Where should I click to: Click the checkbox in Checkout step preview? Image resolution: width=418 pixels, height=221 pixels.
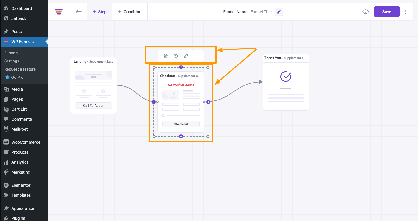[x=164, y=115]
